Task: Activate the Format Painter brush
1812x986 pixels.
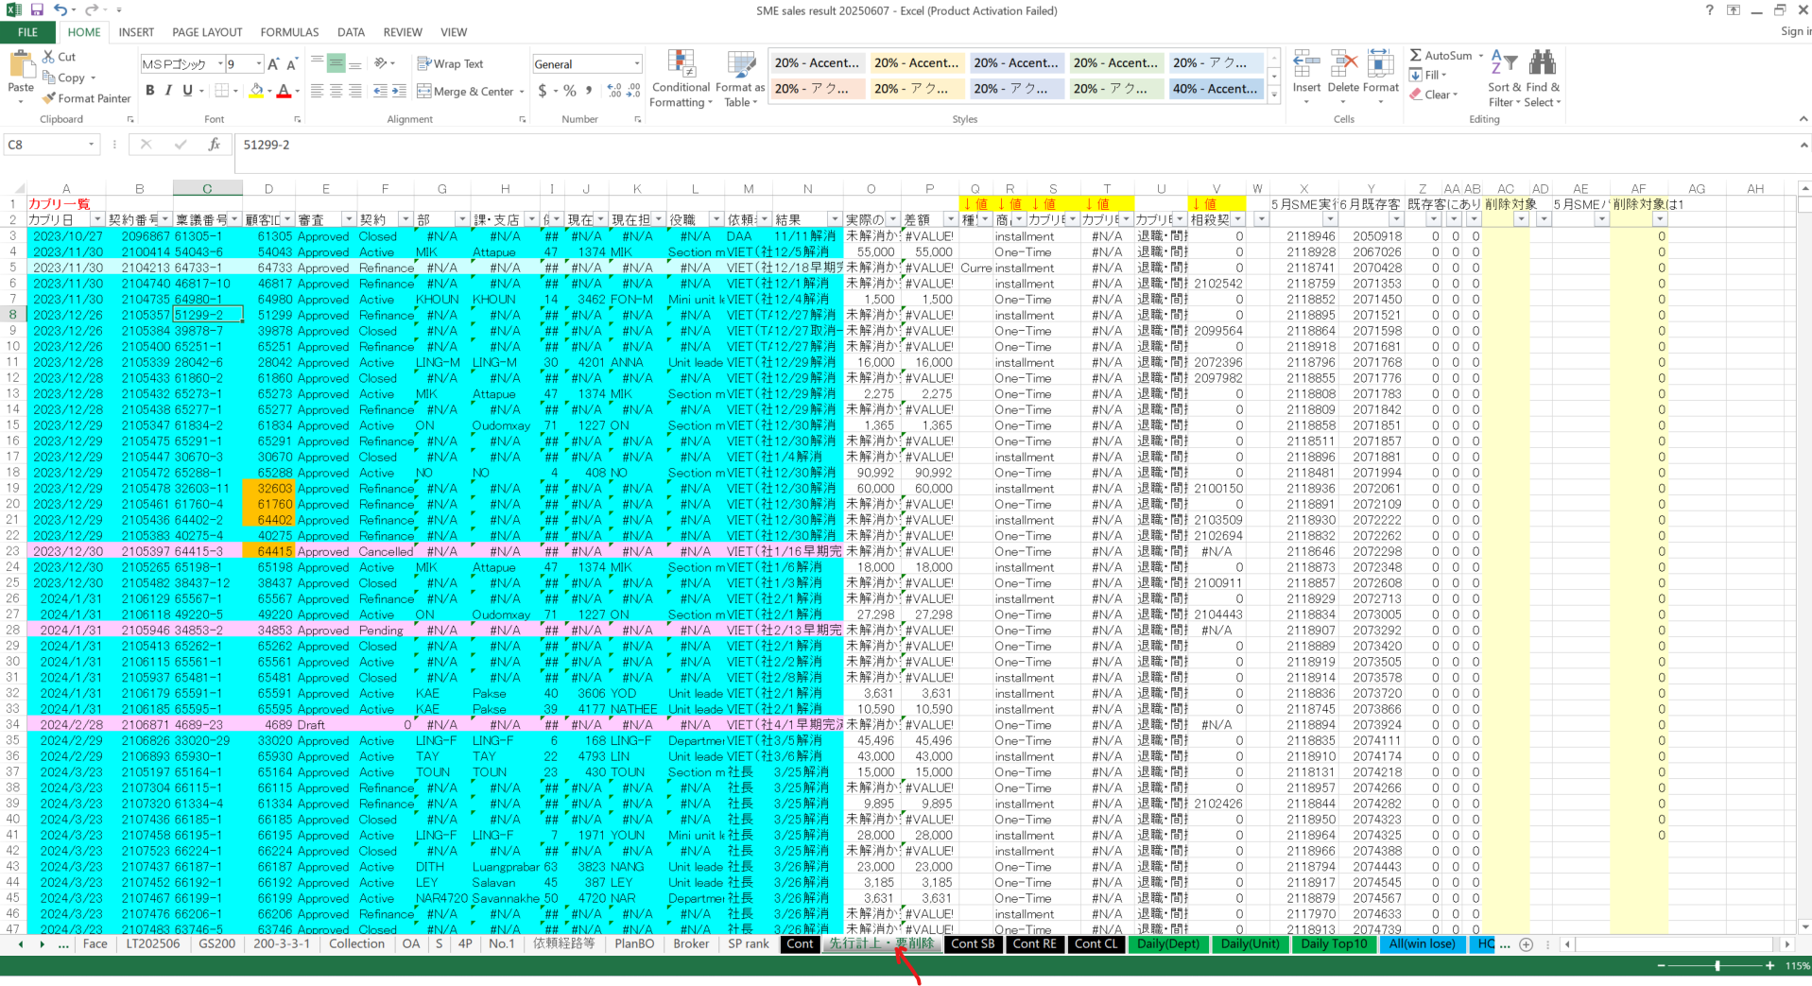Action: (86, 98)
